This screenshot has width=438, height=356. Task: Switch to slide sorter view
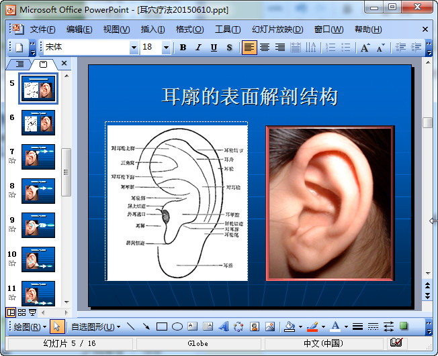click(x=21, y=312)
